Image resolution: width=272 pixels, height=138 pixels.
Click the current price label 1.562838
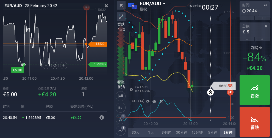(223, 86)
